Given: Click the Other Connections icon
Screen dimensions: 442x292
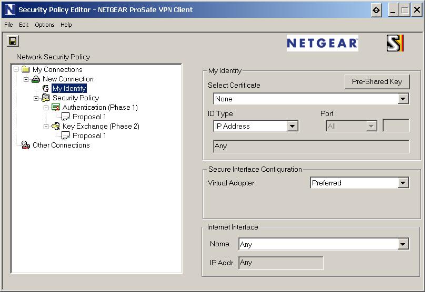Looking at the screenshot, I should point(26,145).
